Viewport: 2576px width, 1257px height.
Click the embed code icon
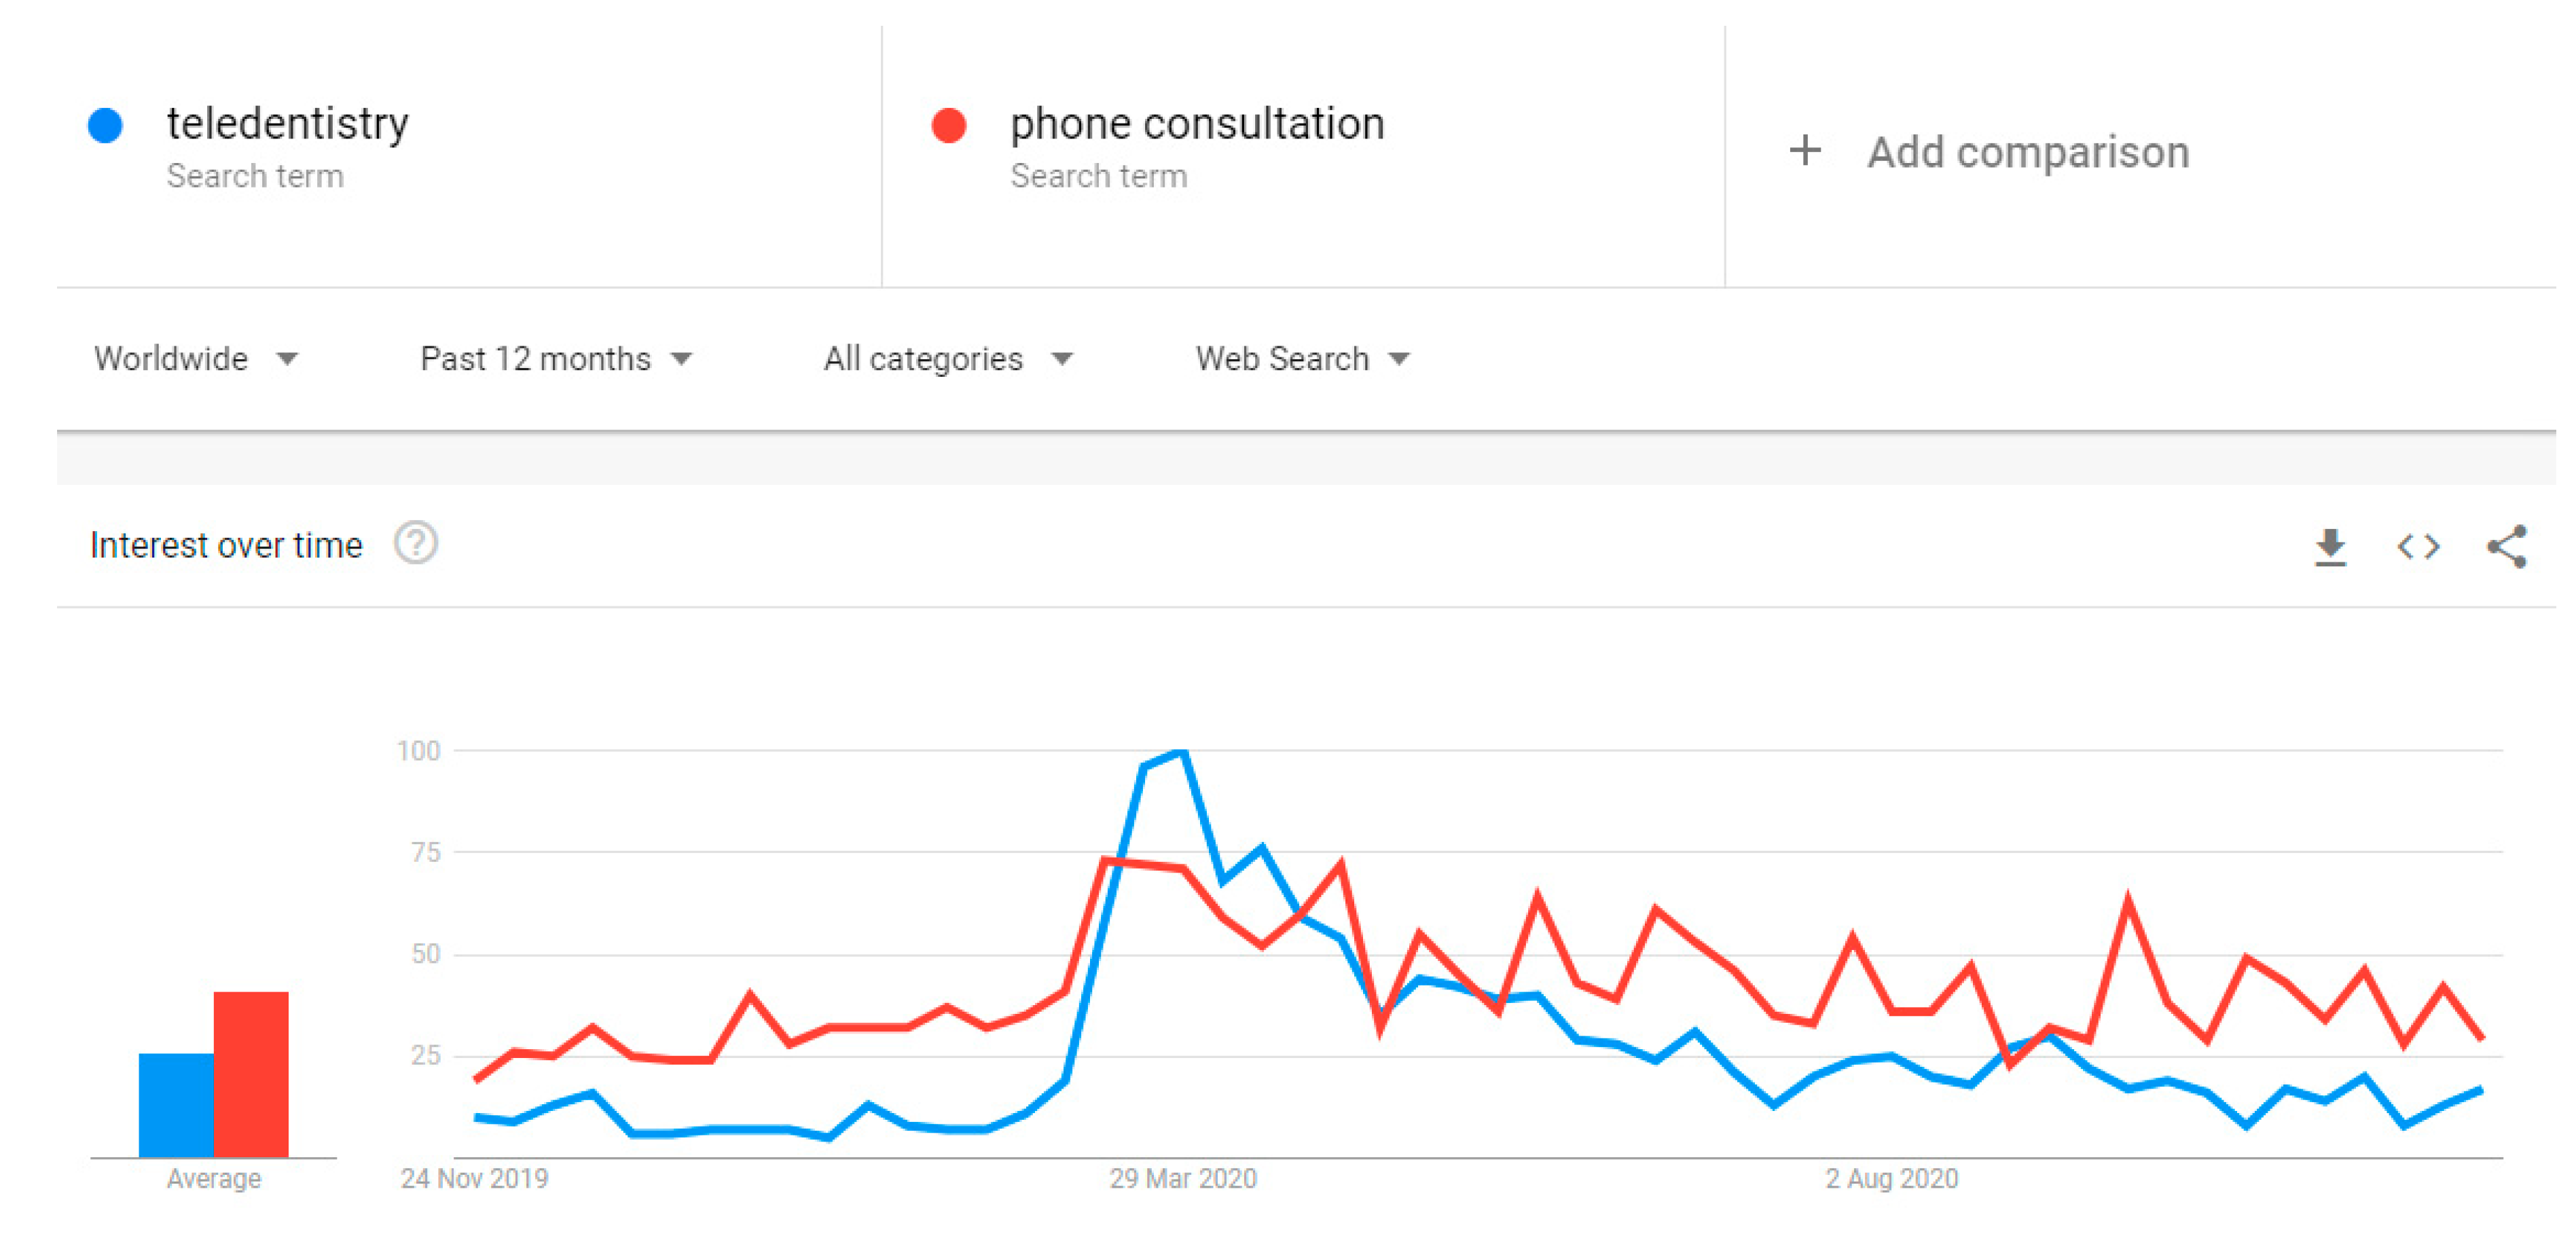(x=2418, y=547)
